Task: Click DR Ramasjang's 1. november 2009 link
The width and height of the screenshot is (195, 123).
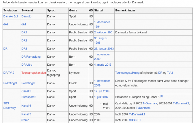Action: [x=102, y=57]
